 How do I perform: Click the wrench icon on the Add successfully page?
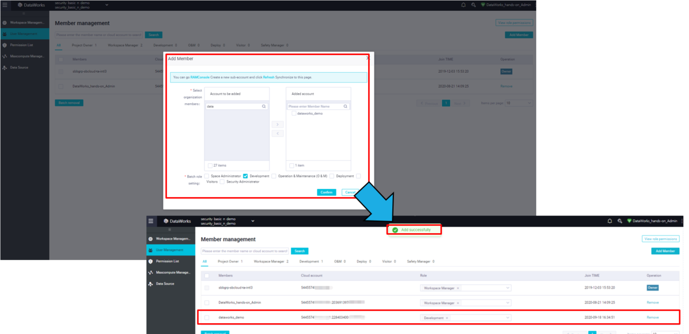[x=620, y=221]
